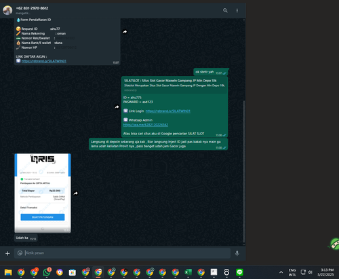This screenshot has height=279, width=339.
Task: Open LINK DAFTAR AKUN rebrand.ly link
Action: point(44,61)
